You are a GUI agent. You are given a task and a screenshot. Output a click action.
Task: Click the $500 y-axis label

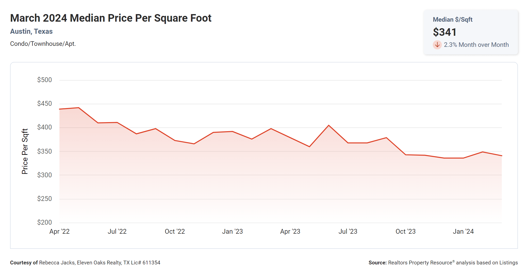point(44,80)
